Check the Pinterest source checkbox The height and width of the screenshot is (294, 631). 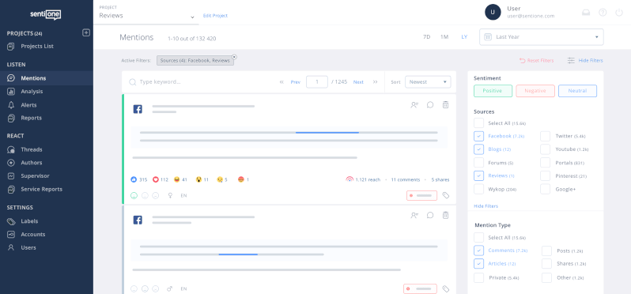(546, 175)
